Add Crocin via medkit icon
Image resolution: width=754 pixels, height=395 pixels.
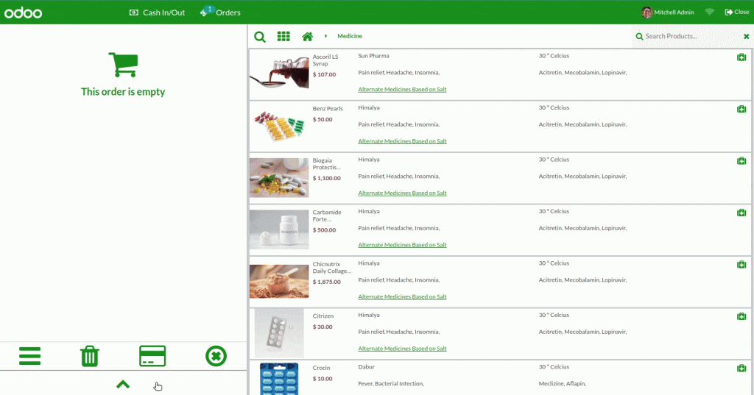741,369
